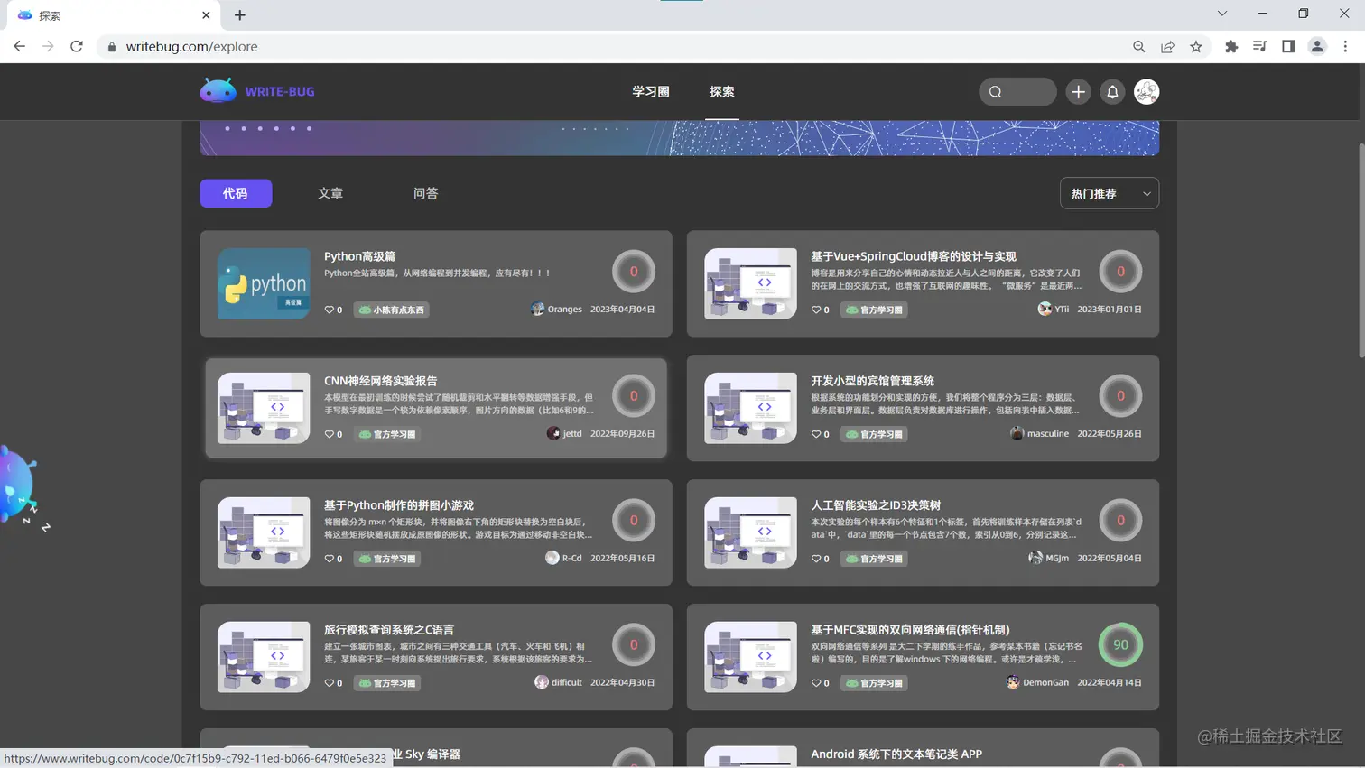The image size is (1365, 768).
Task: Switch to the 学习圈 navigation item
Action: (x=650, y=91)
